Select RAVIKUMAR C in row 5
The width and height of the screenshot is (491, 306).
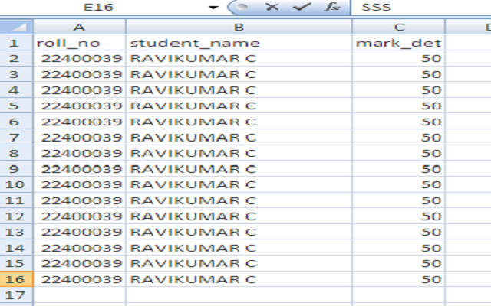point(239,106)
